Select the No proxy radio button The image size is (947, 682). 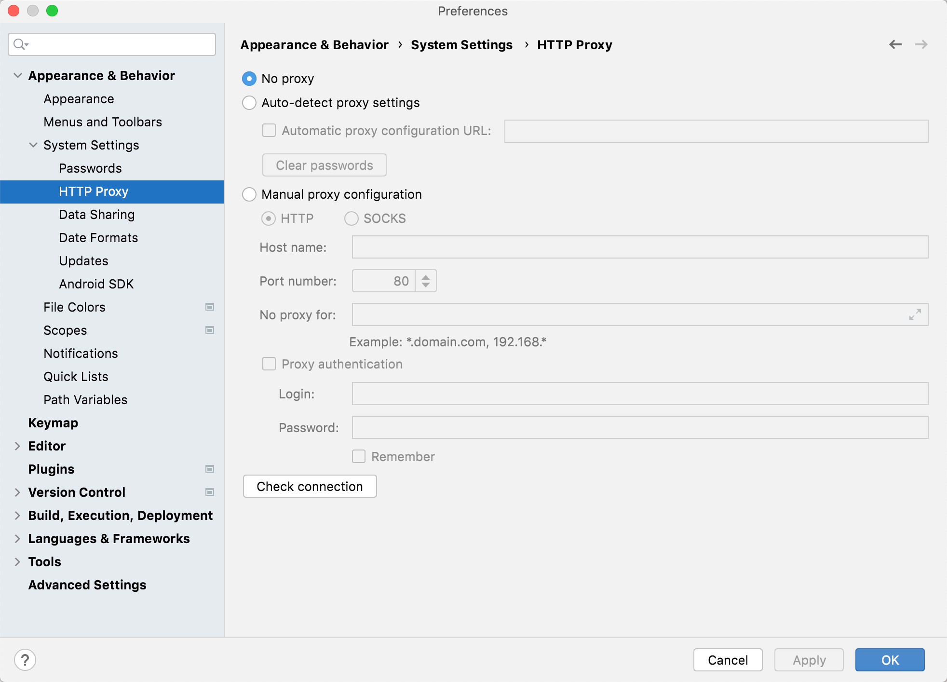(251, 79)
